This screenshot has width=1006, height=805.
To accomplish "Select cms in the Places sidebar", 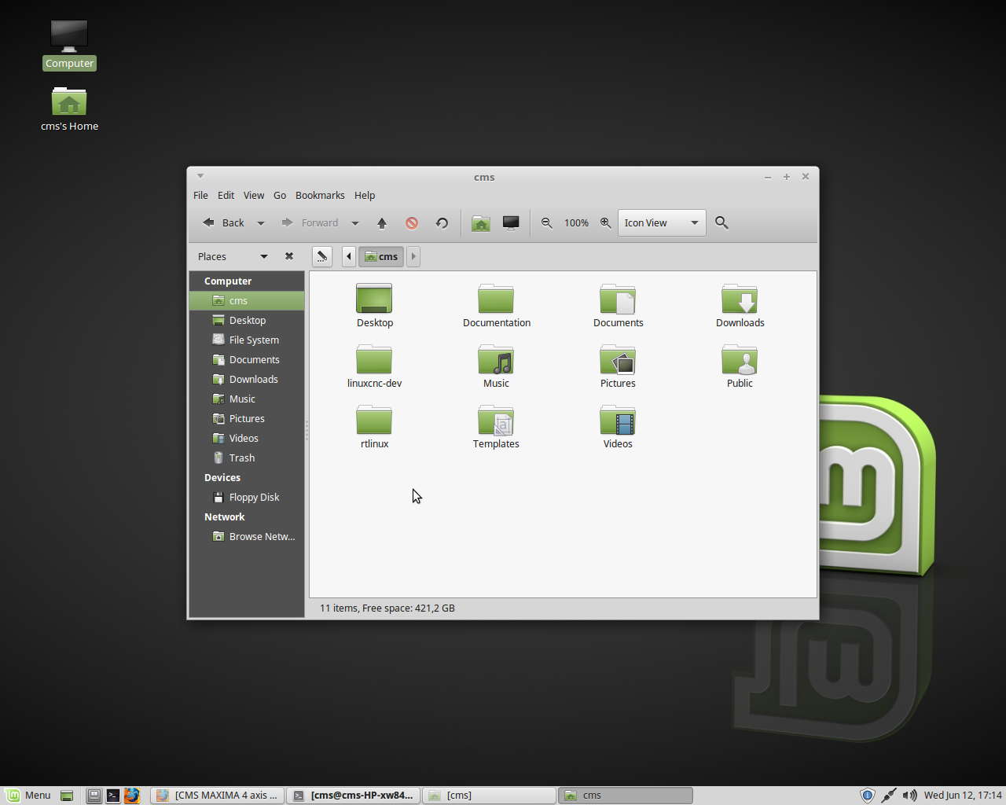I will tap(247, 301).
